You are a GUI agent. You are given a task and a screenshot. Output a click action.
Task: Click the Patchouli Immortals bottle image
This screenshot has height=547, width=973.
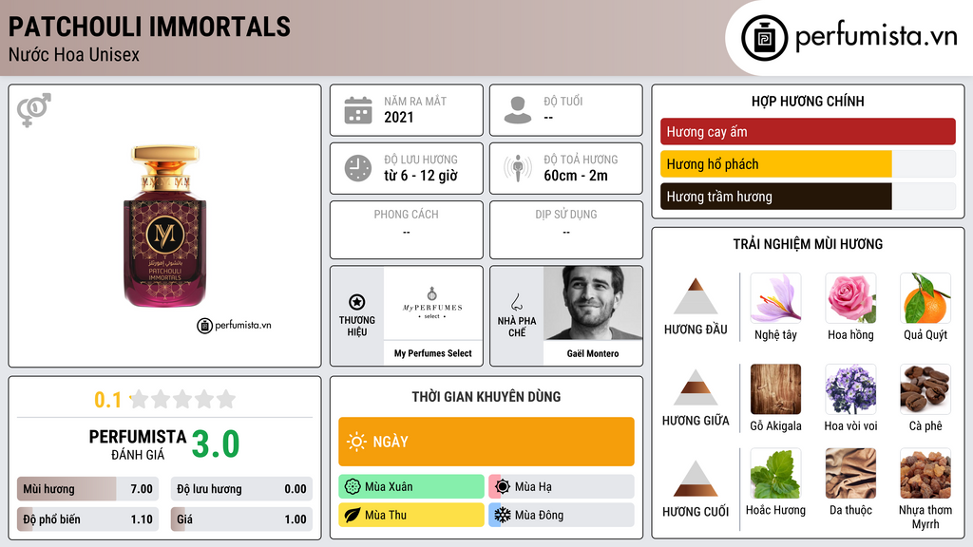pos(165,226)
